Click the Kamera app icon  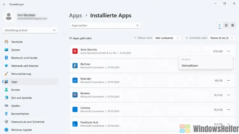point(75,95)
